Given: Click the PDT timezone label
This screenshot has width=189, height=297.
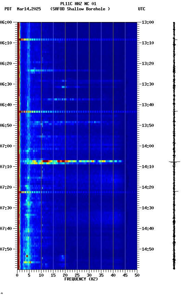Looking at the screenshot, I should point(8,9).
